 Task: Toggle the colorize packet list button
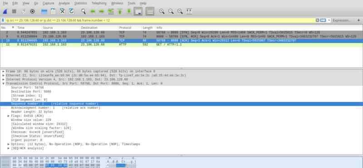(x=150, y=11)
